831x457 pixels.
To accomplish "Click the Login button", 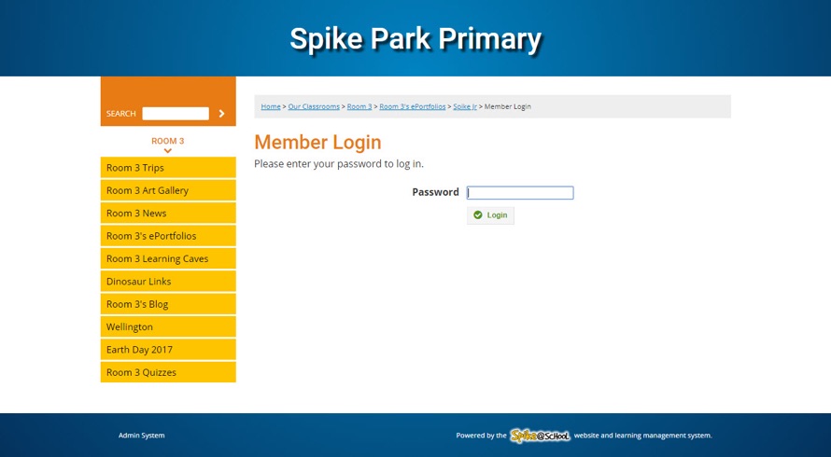I will point(490,215).
